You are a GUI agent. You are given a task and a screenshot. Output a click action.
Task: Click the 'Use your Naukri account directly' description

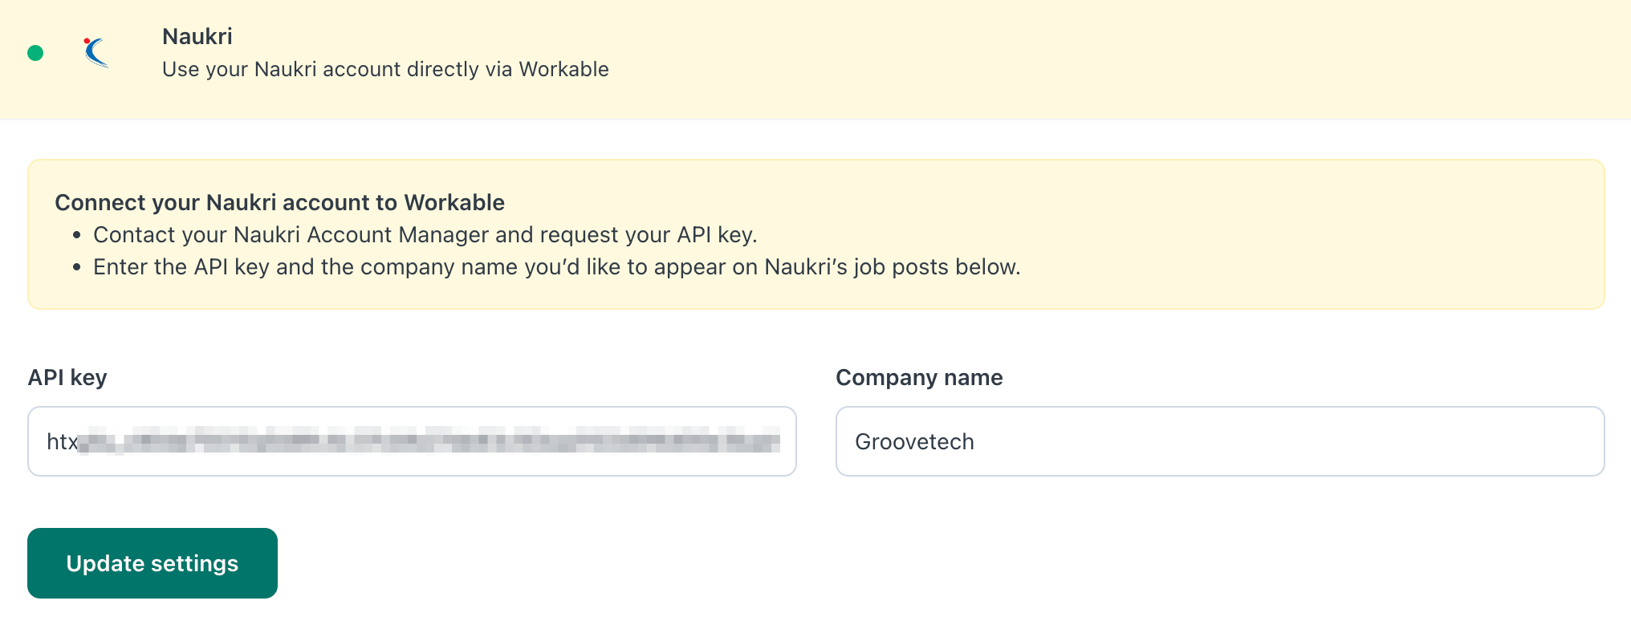tap(385, 69)
